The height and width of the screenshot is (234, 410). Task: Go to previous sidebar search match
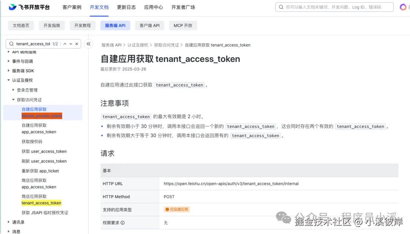point(65,44)
